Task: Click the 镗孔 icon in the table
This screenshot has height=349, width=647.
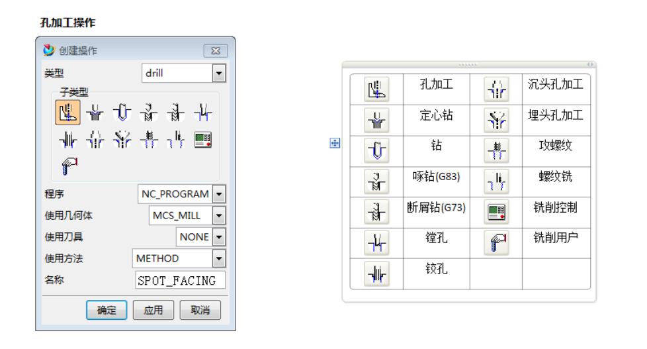Action: coord(376,242)
